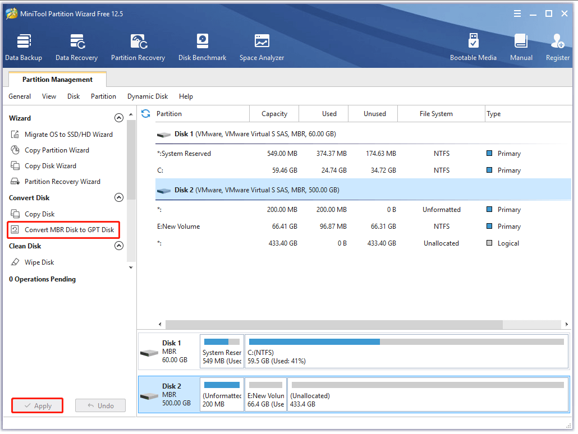
Task: Click the Unallocated 433.4 GB block
Action: point(428,394)
